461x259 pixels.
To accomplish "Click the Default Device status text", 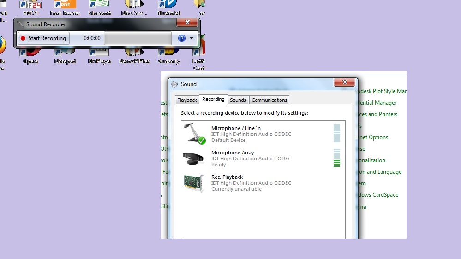I will point(228,141).
